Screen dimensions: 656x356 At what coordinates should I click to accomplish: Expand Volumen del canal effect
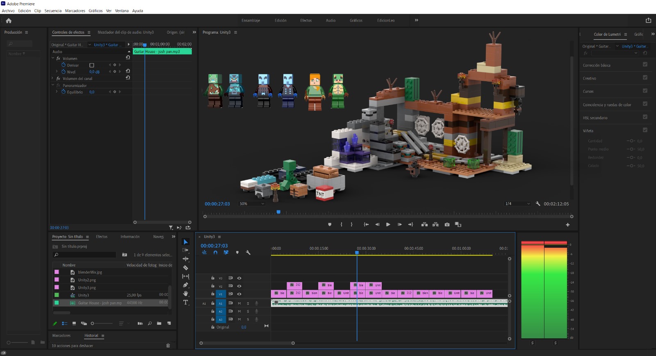click(x=52, y=78)
